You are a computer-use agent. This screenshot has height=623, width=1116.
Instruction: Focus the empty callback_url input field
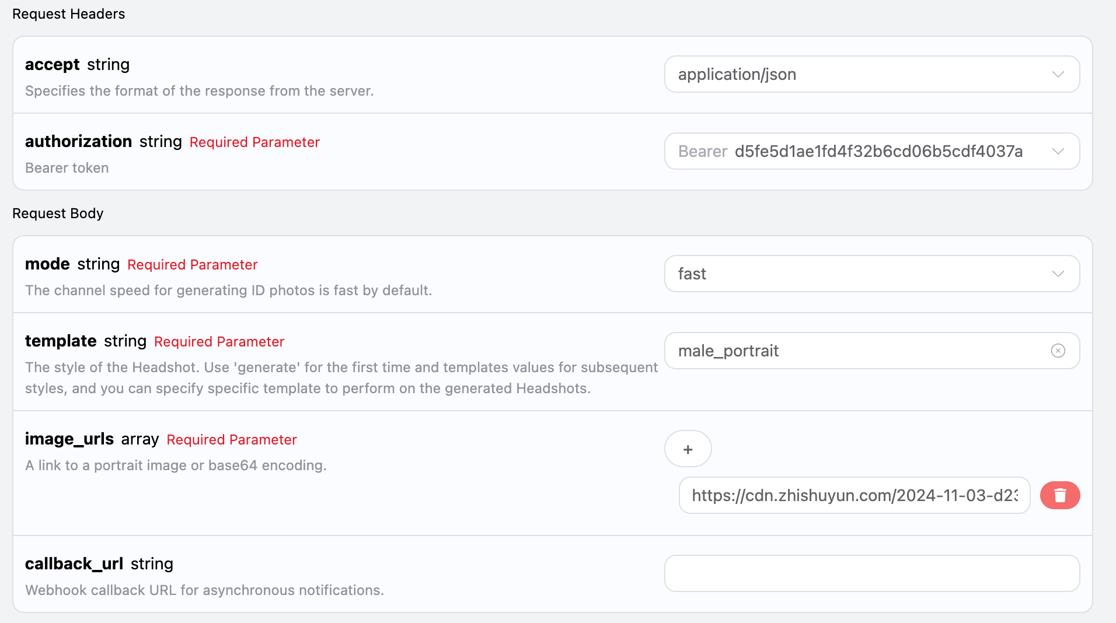point(871,573)
